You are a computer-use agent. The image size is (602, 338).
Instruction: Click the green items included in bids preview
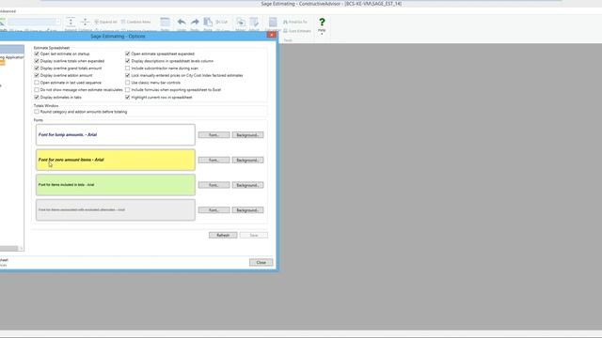tap(116, 185)
